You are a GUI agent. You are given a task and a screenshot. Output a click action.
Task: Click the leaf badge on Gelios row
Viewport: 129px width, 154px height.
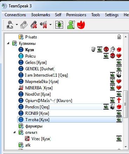[119, 62]
